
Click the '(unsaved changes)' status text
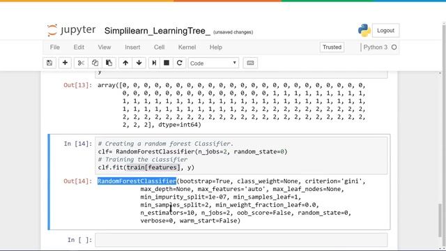[x=233, y=32]
